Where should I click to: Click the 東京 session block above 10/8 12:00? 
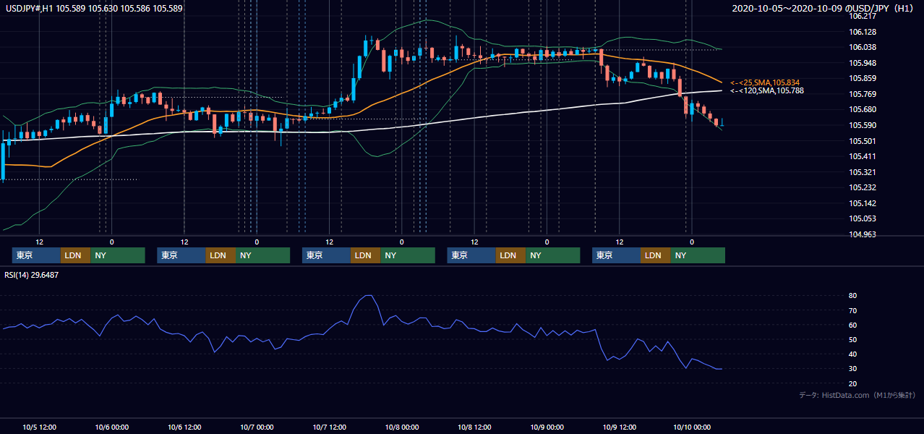pyautogui.click(x=471, y=255)
